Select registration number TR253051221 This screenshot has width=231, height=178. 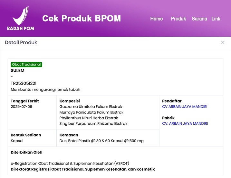[x=24, y=84]
